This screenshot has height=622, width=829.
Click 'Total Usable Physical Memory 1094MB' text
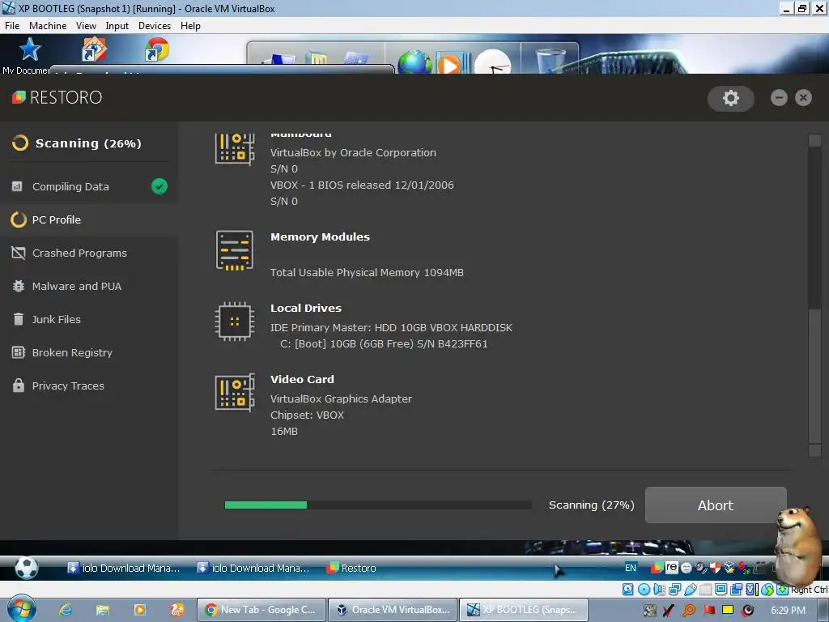click(x=367, y=272)
